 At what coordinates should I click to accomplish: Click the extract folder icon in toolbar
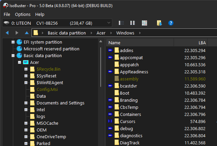[159, 23]
